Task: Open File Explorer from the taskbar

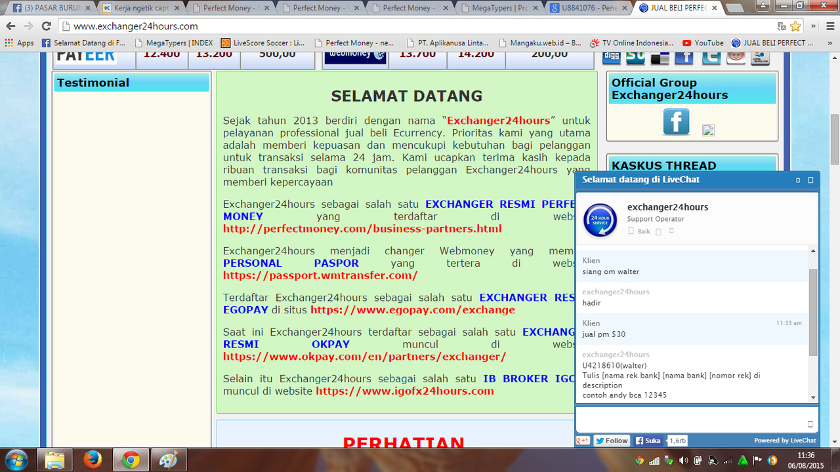Action: [54, 460]
